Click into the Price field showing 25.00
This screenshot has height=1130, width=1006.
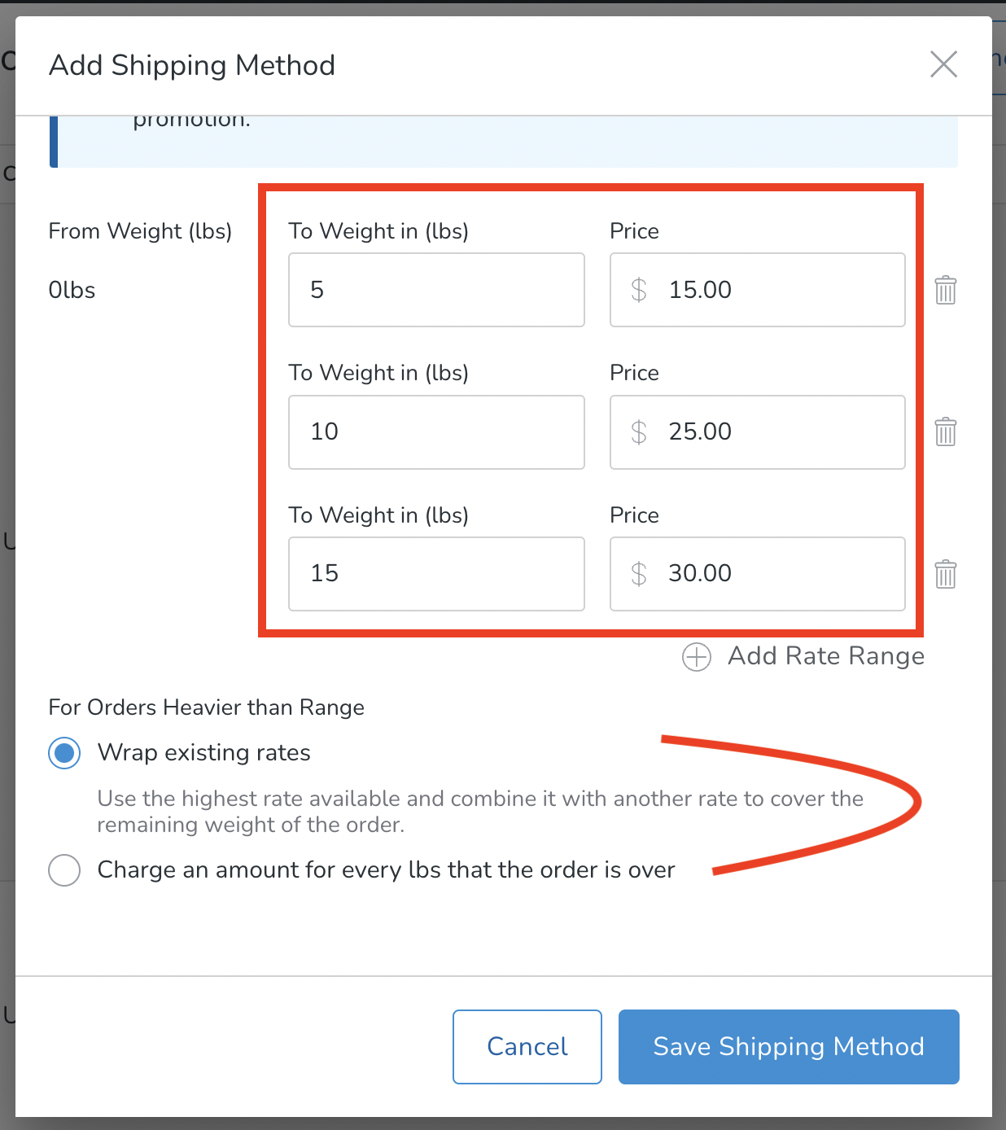(x=773, y=431)
